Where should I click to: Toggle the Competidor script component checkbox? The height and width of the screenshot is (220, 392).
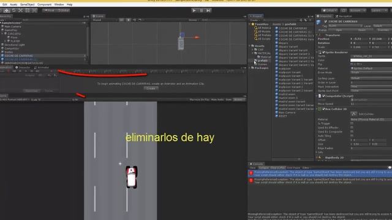[x=323, y=96]
